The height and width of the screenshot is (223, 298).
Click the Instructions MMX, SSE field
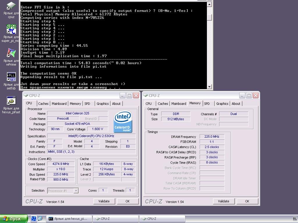[x=92, y=152]
